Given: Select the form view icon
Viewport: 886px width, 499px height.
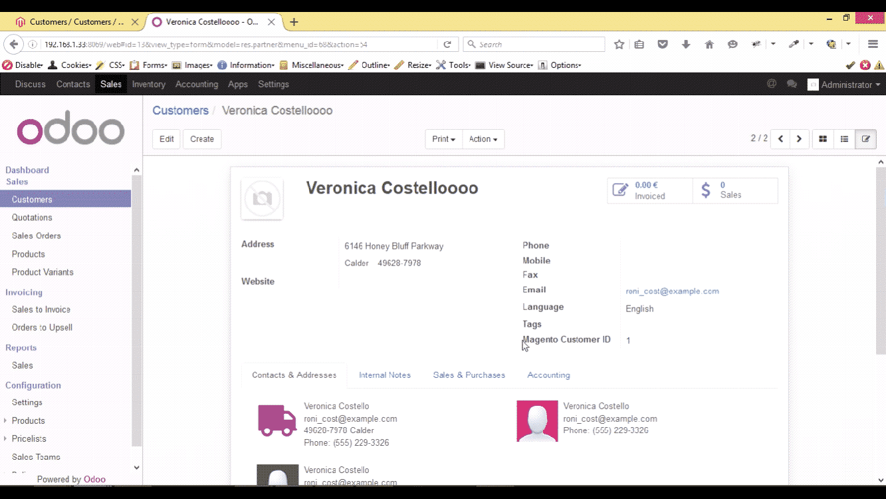Looking at the screenshot, I should pos(865,139).
